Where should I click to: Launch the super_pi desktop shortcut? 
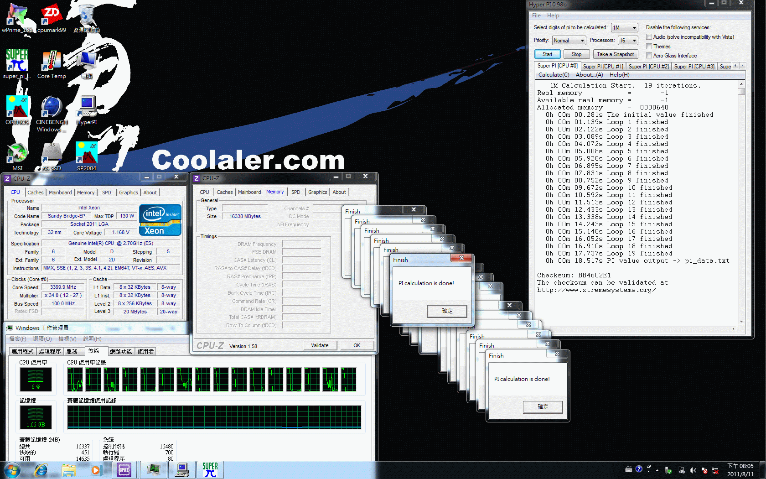tap(17, 64)
